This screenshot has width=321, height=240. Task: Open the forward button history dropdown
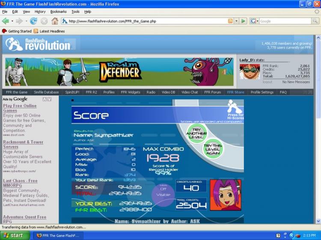(x=26, y=21)
